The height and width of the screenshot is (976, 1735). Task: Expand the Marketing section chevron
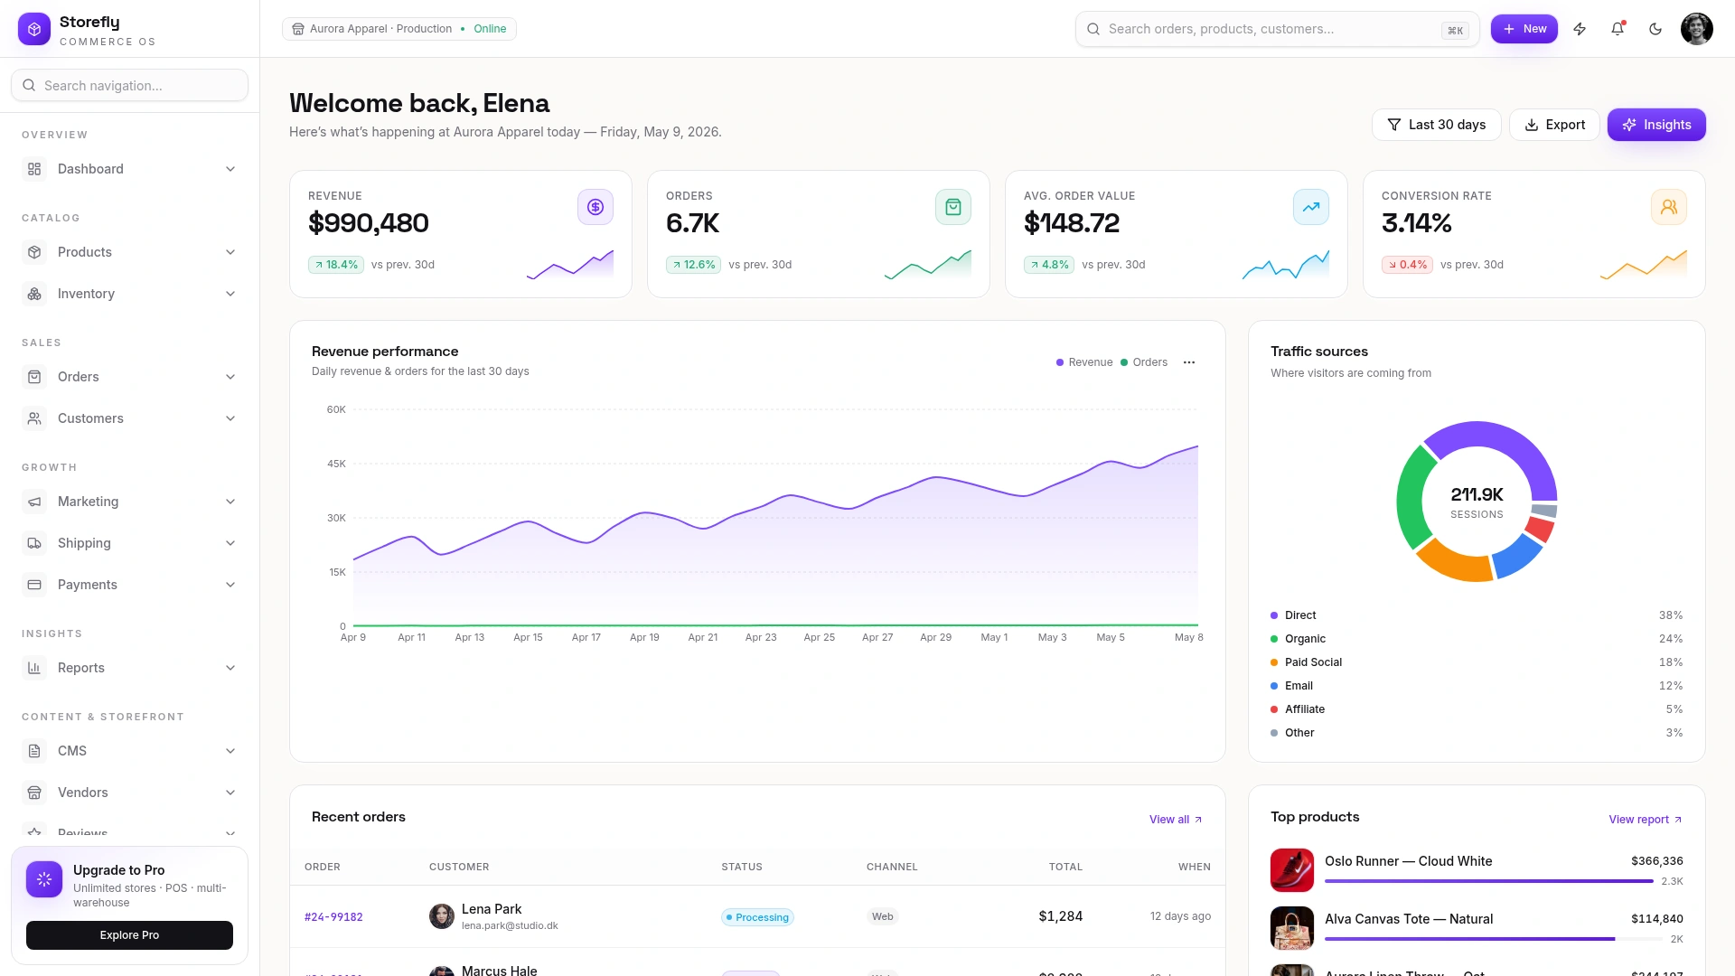[230, 502]
